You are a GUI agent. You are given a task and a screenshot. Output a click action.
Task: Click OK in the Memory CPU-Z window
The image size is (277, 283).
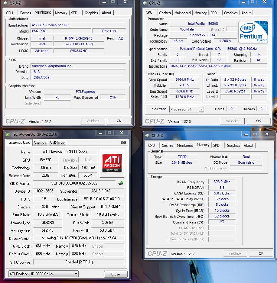coord(261,253)
